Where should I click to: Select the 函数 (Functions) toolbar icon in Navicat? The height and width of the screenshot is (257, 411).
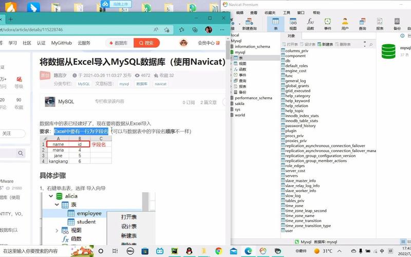(310, 24)
